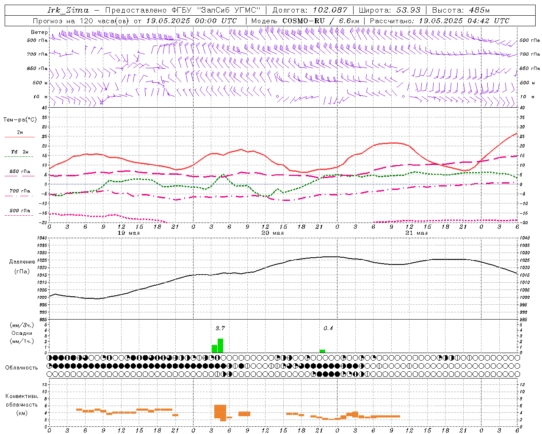Screen dimensions: 542x434
Task: Click the small green precipitation bar under "0.4"
Action: [322, 351]
